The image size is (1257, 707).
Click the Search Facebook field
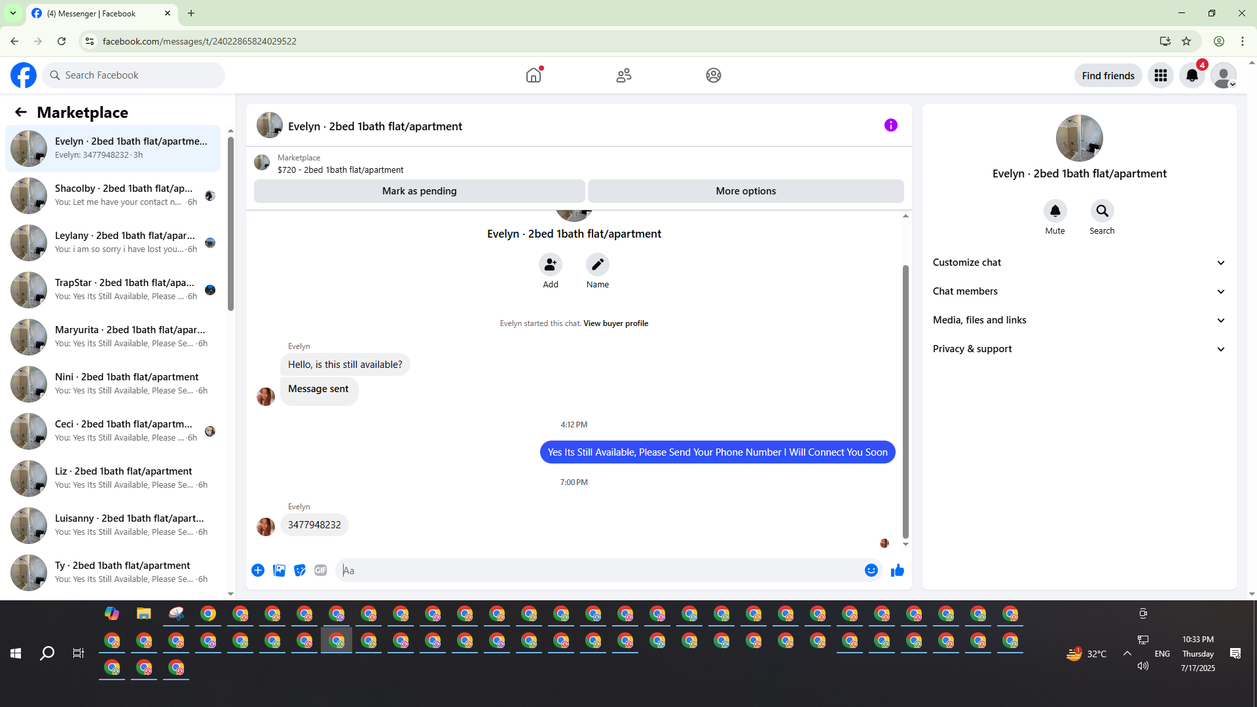[134, 75]
